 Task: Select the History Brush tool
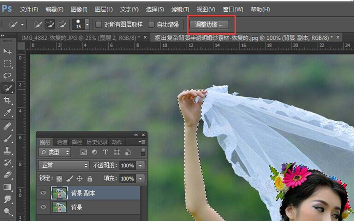click(7, 163)
